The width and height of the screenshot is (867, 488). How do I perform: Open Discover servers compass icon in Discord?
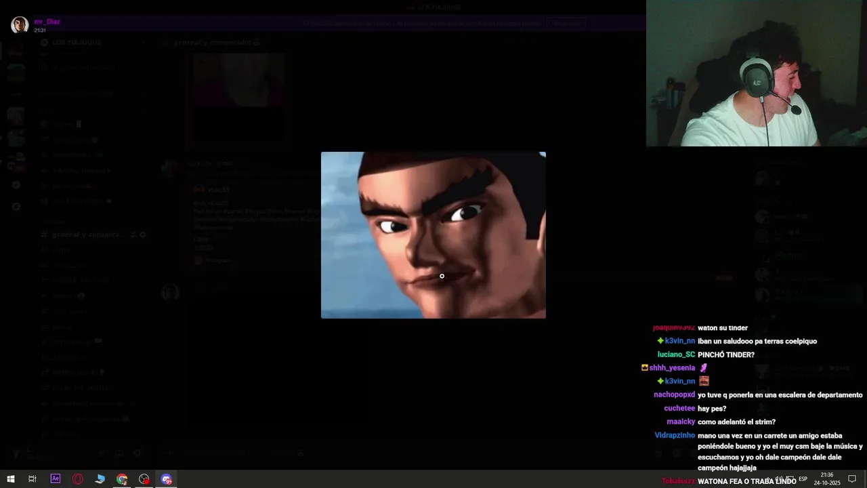point(16,206)
